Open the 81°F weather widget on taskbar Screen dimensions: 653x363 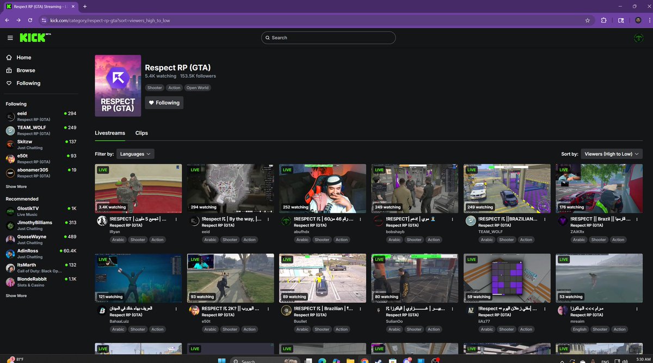click(x=16, y=360)
